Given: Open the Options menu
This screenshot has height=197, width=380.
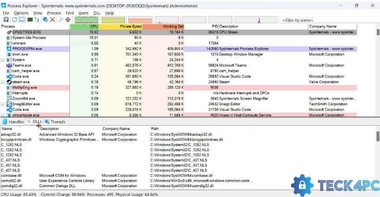Looking at the screenshot, I should (21, 13).
